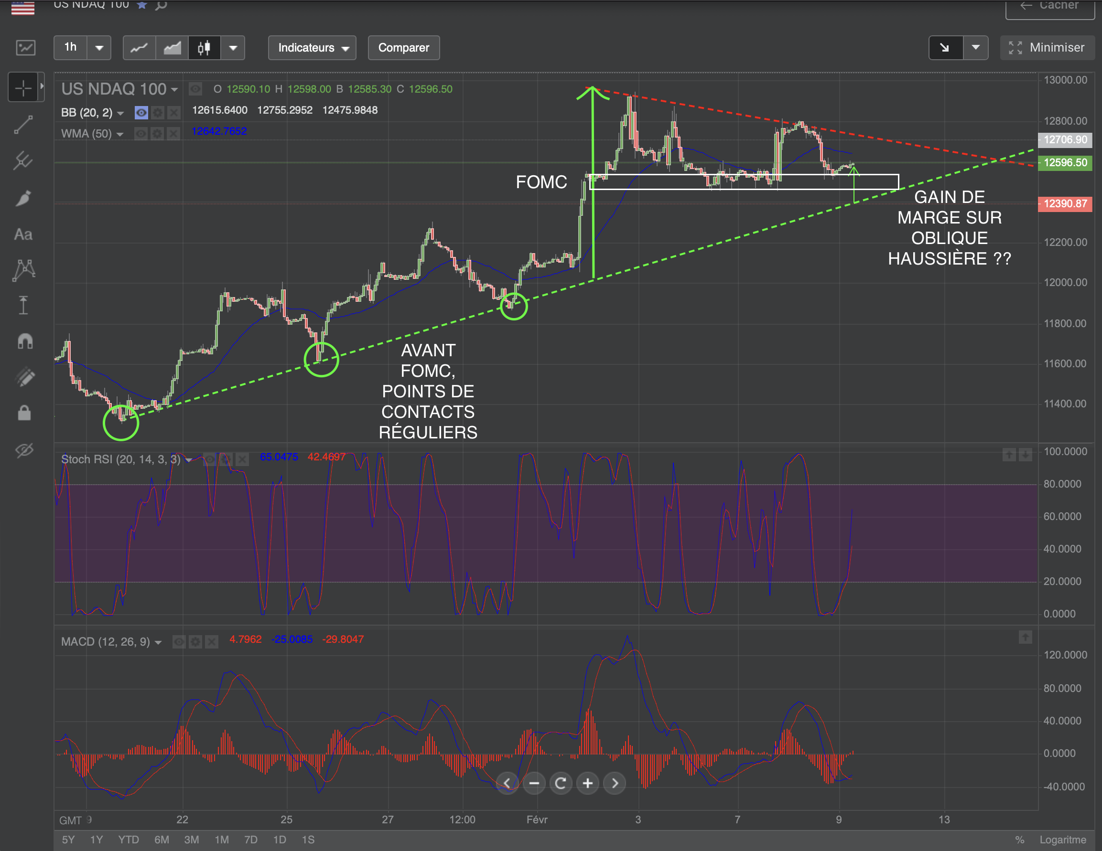The width and height of the screenshot is (1102, 851).
Task: Toggle Logaritme scale option
Action: tap(1062, 840)
